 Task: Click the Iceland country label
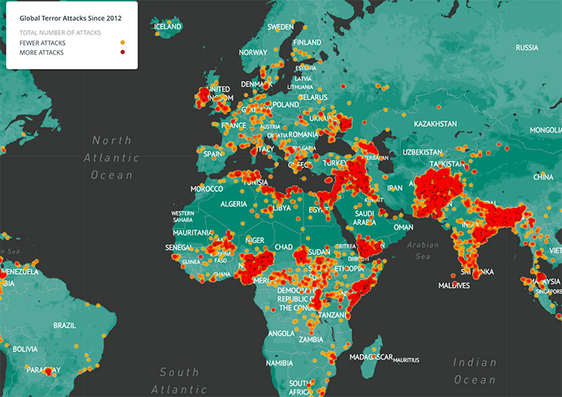coord(168,26)
